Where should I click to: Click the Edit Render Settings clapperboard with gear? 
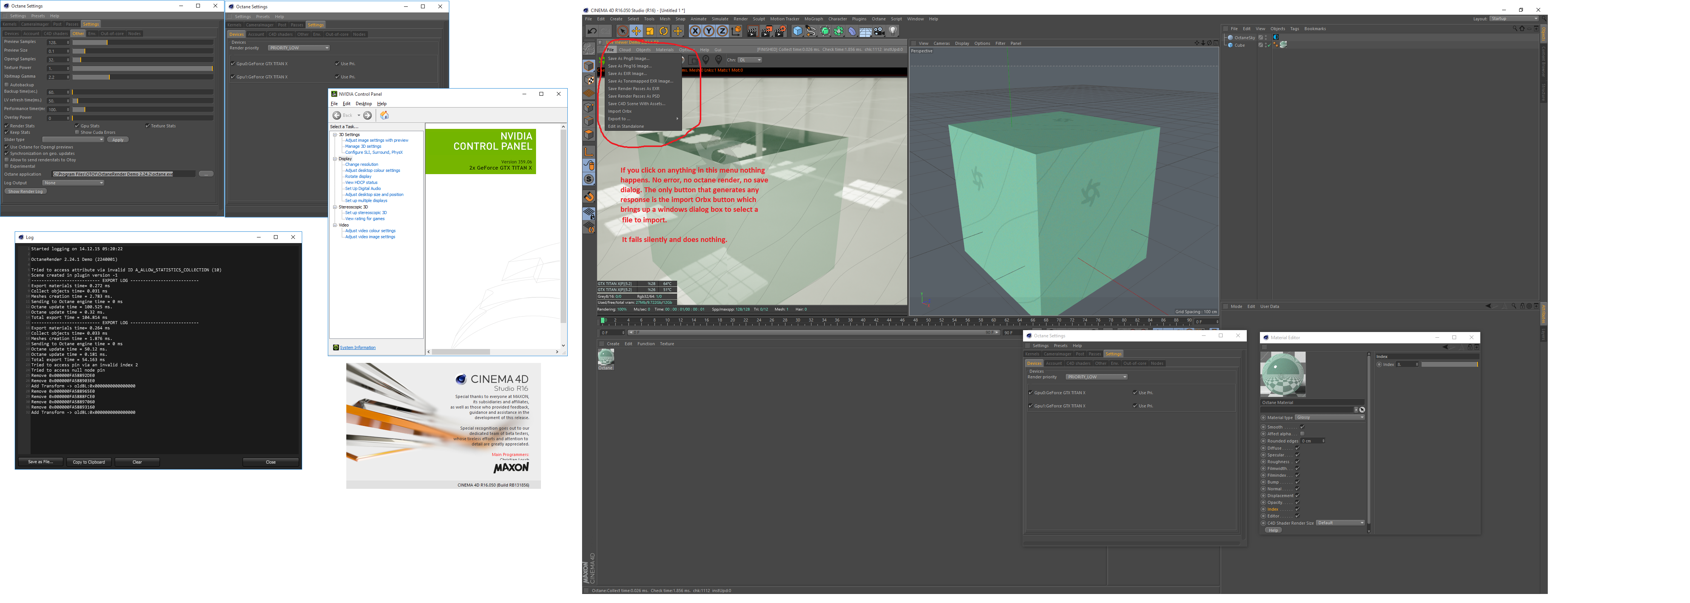pyautogui.click(x=780, y=31)
